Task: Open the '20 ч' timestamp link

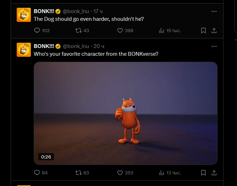Action: [x=99, y=46]
